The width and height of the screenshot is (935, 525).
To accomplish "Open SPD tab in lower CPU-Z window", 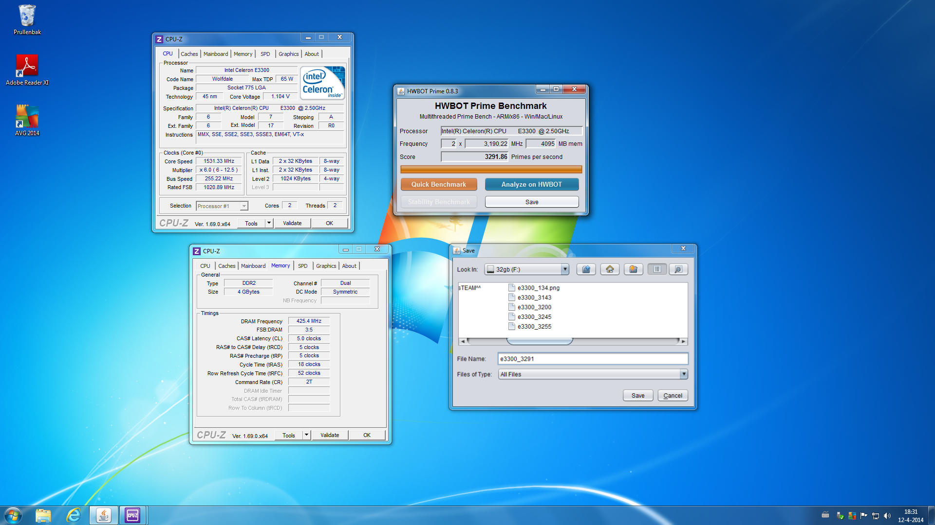I will pyautogui.click(x=302, y=266).
